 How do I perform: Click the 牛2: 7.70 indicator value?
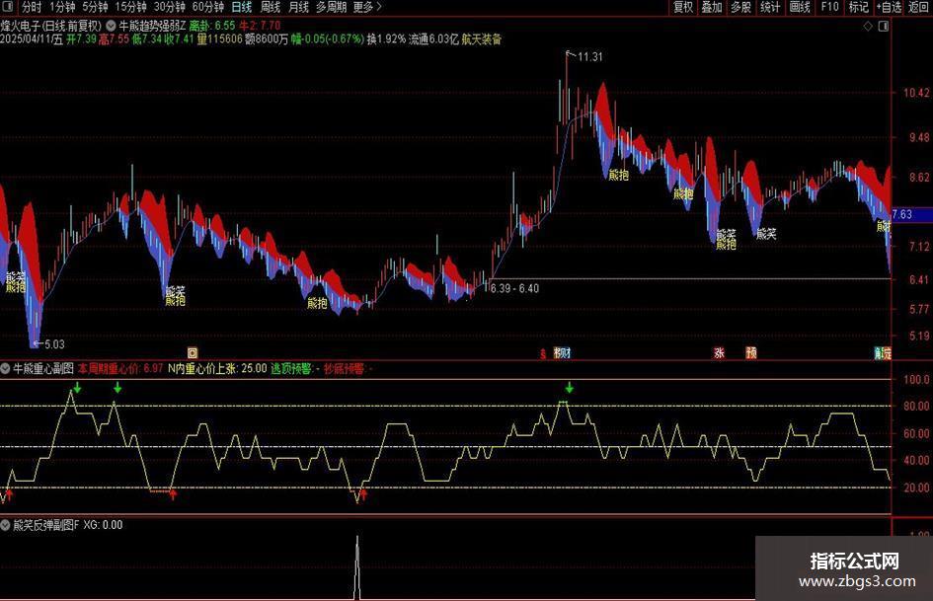click(x=260, y=26)
